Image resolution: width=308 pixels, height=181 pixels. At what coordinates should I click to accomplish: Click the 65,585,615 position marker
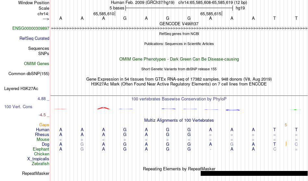pos(211,14)
